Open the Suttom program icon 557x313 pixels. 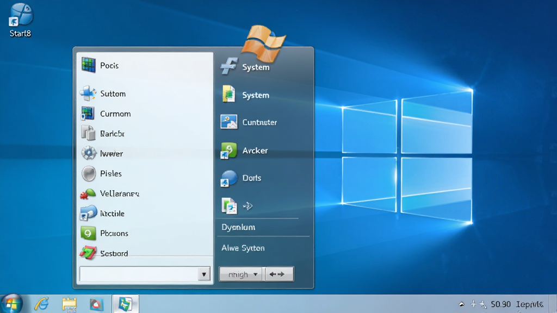point(88,93)
